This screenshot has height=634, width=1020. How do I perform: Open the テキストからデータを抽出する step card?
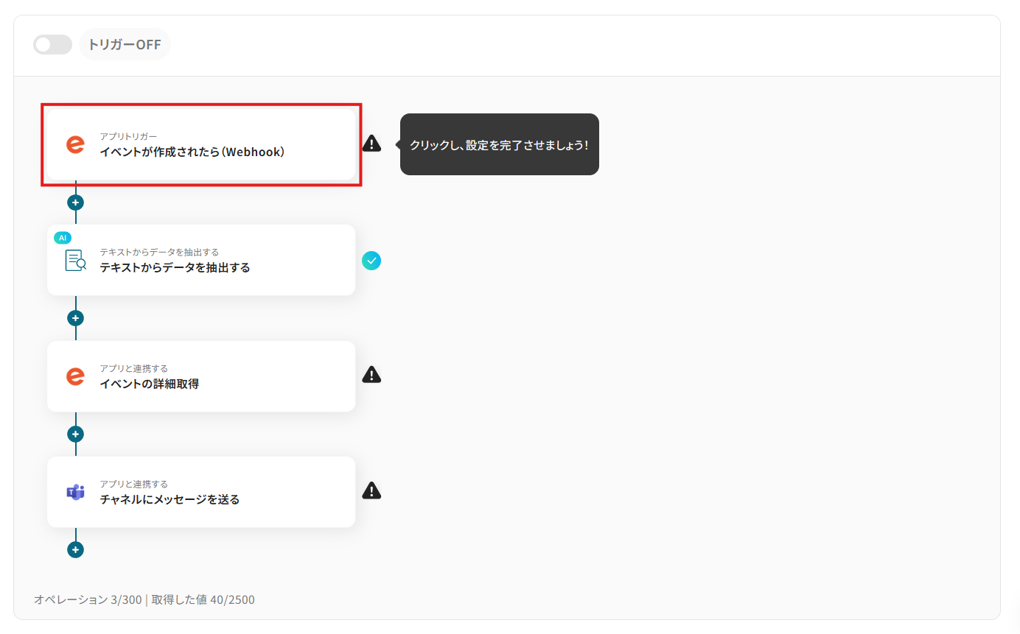pos(201,260)
